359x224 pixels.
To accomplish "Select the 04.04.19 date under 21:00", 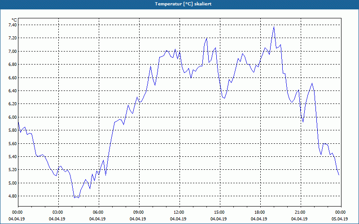I will [299, 219].
